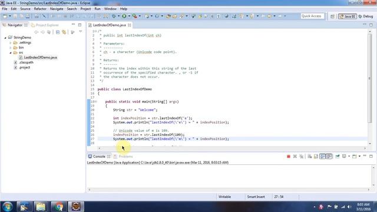Click Back navigation yellow arrow in main toolbar
The image size is (377, 212).
point(269,16)
